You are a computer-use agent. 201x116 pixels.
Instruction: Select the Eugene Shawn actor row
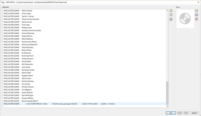click(84, 75)
